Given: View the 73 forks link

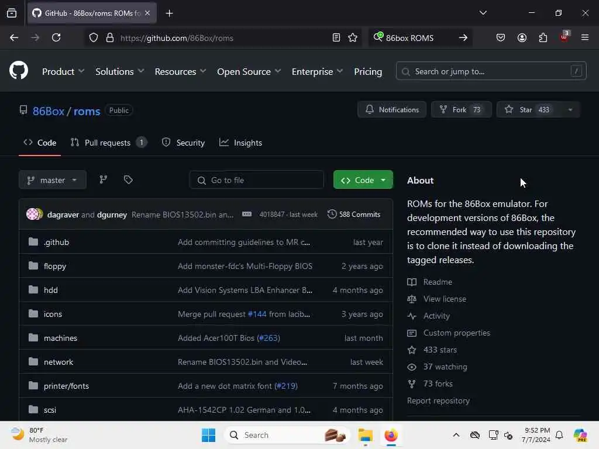Looking at the screenshot, I should pyautogui.click(x=438, y=384).
